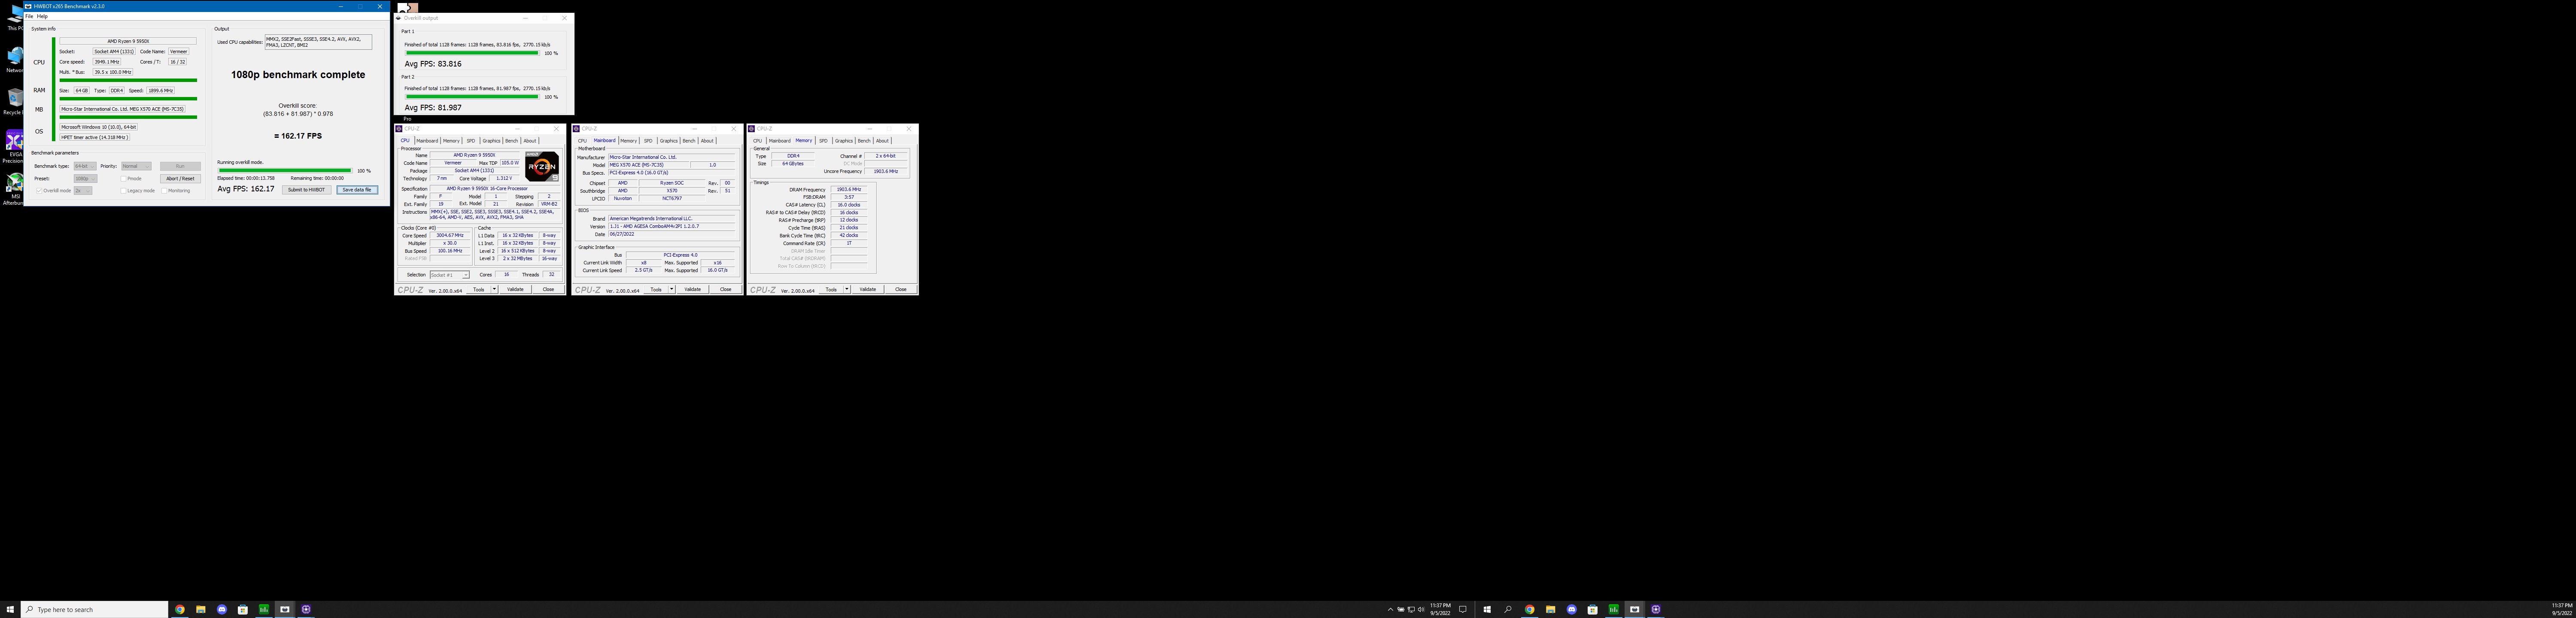Click the HWBOT benchmark icon in left taskbar
Viewport: 2576px width, 618px height.
point(285,609)
